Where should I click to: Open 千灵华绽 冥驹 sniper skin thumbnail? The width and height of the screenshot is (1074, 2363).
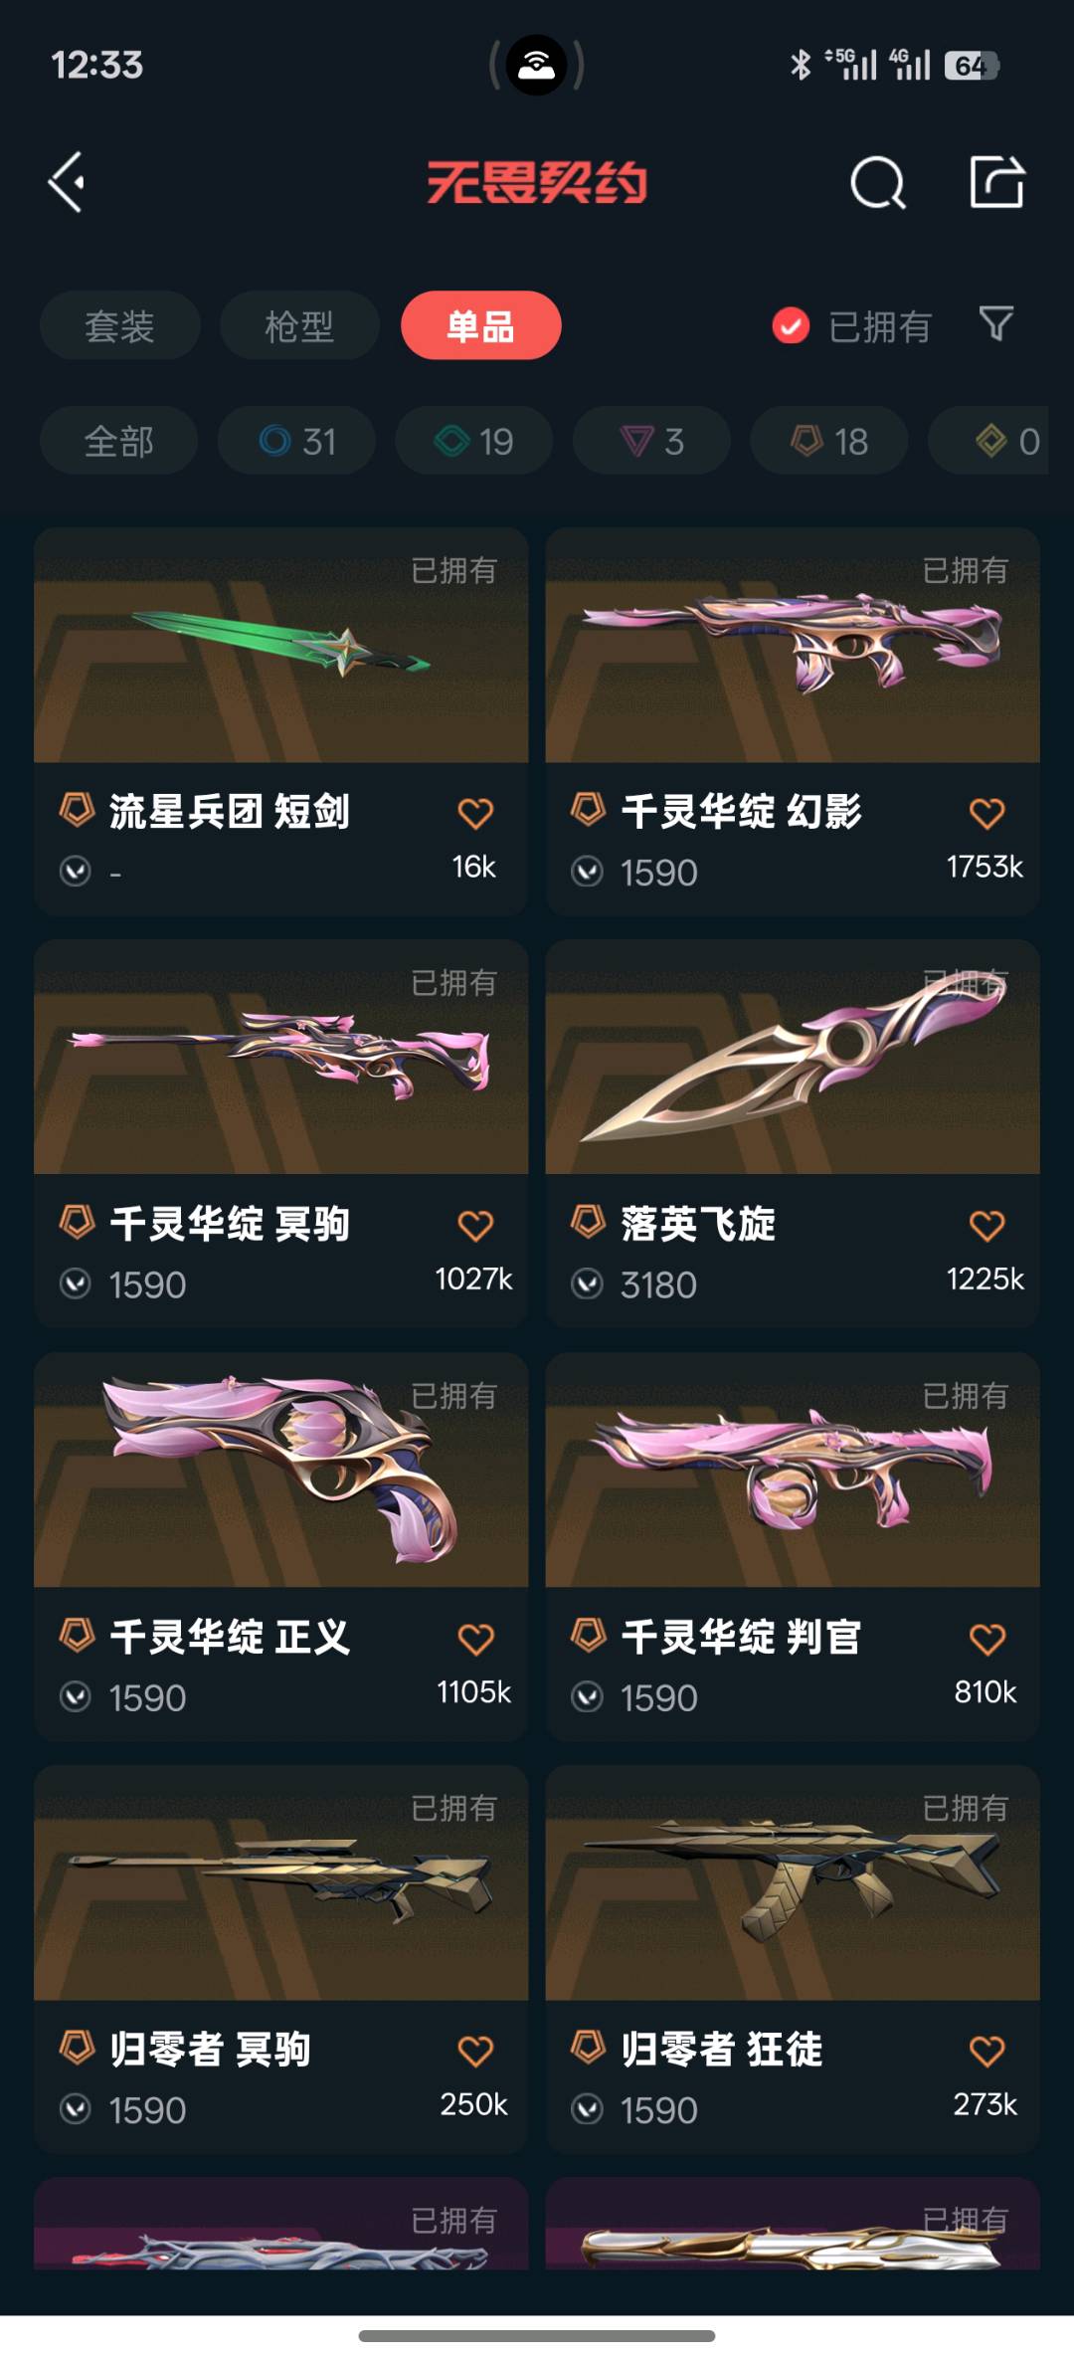click(x=281, y=1057)
